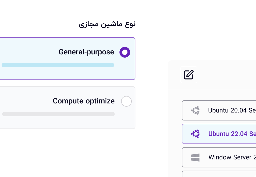
Task: Click the 'نوع ماشین مجازی' heading
Action: tap(107, 24)
